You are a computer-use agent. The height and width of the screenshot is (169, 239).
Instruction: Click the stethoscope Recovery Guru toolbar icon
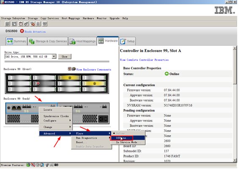(32, 24)
